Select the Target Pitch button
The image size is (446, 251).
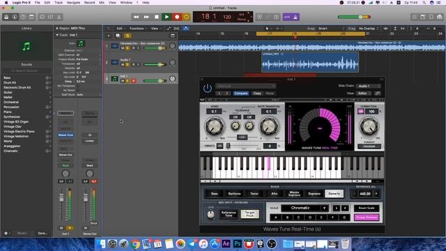[249, 214]
